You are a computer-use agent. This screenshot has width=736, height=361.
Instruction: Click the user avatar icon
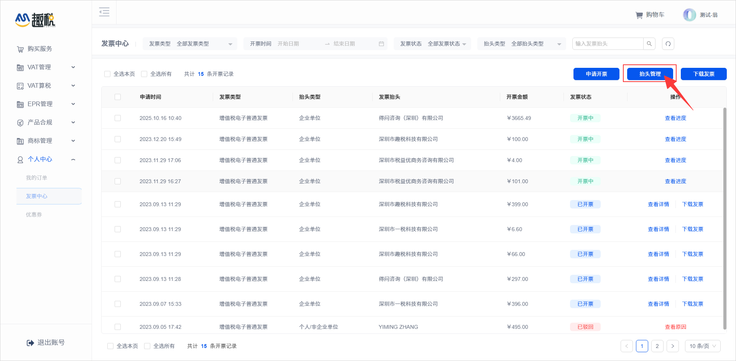(689, 15)
